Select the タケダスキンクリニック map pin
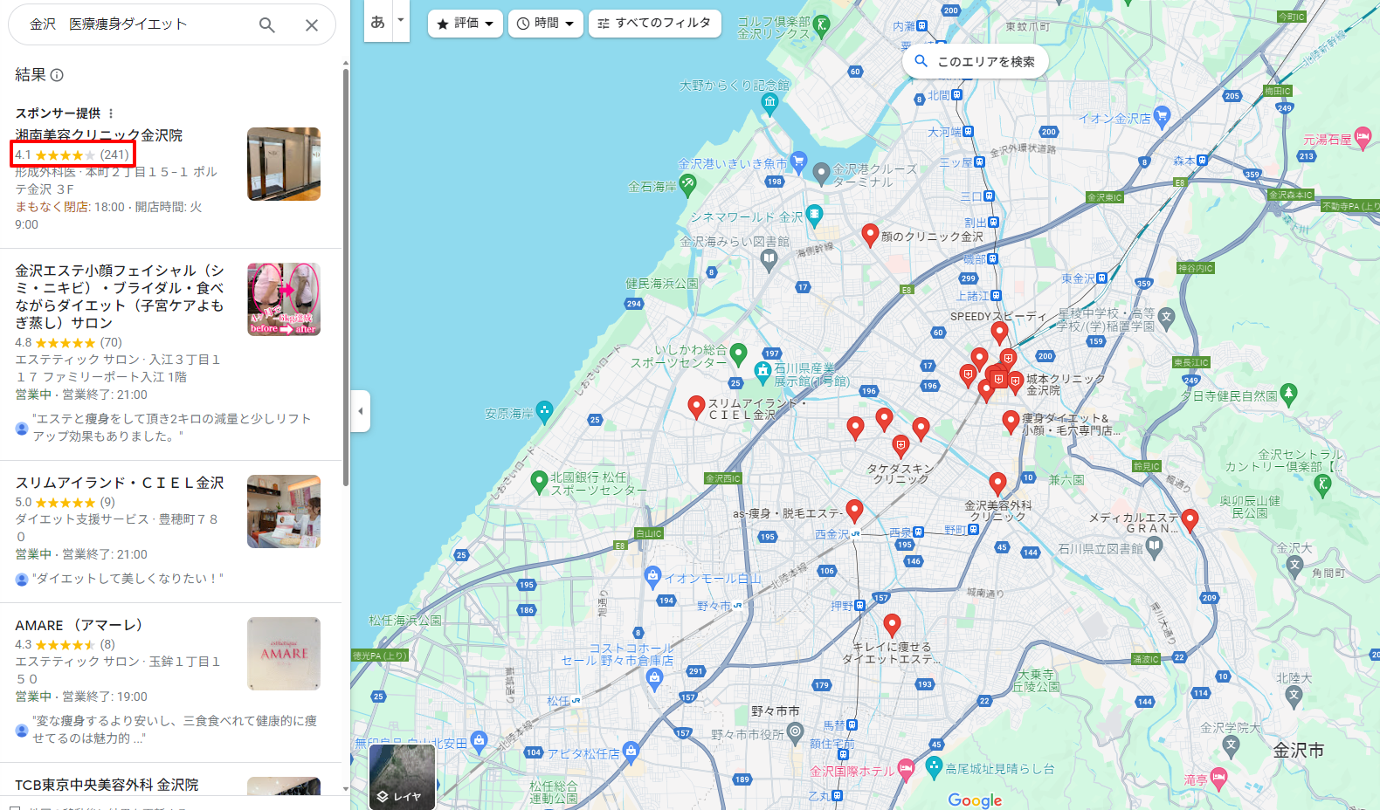 900,448
